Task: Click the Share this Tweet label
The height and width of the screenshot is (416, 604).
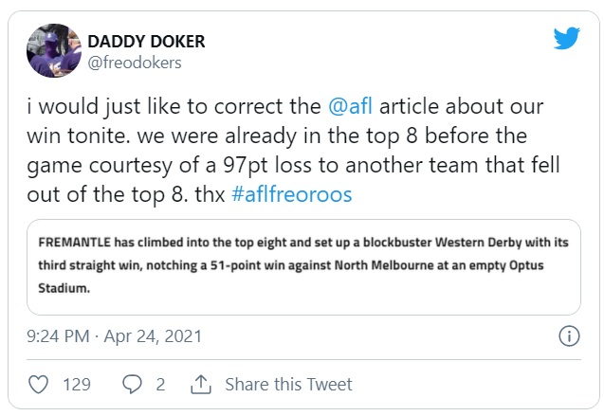Action: coord(288,384)
